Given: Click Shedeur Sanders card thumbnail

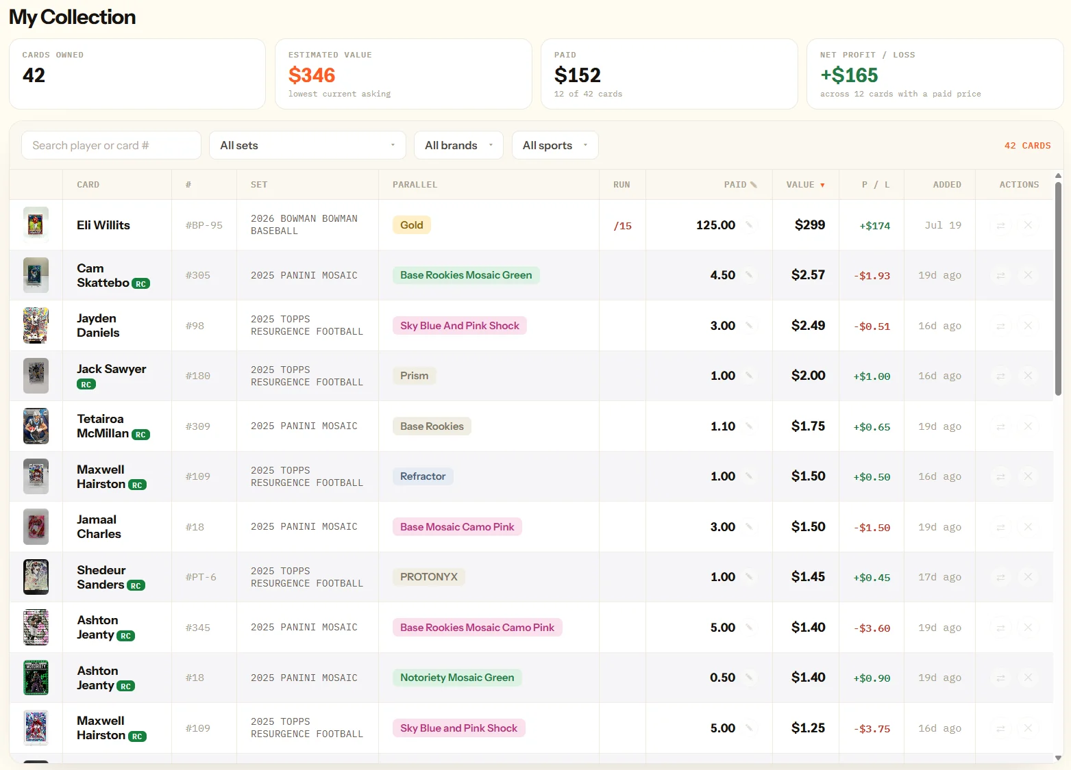Looking at the screenshot, I should pos(36,577).
